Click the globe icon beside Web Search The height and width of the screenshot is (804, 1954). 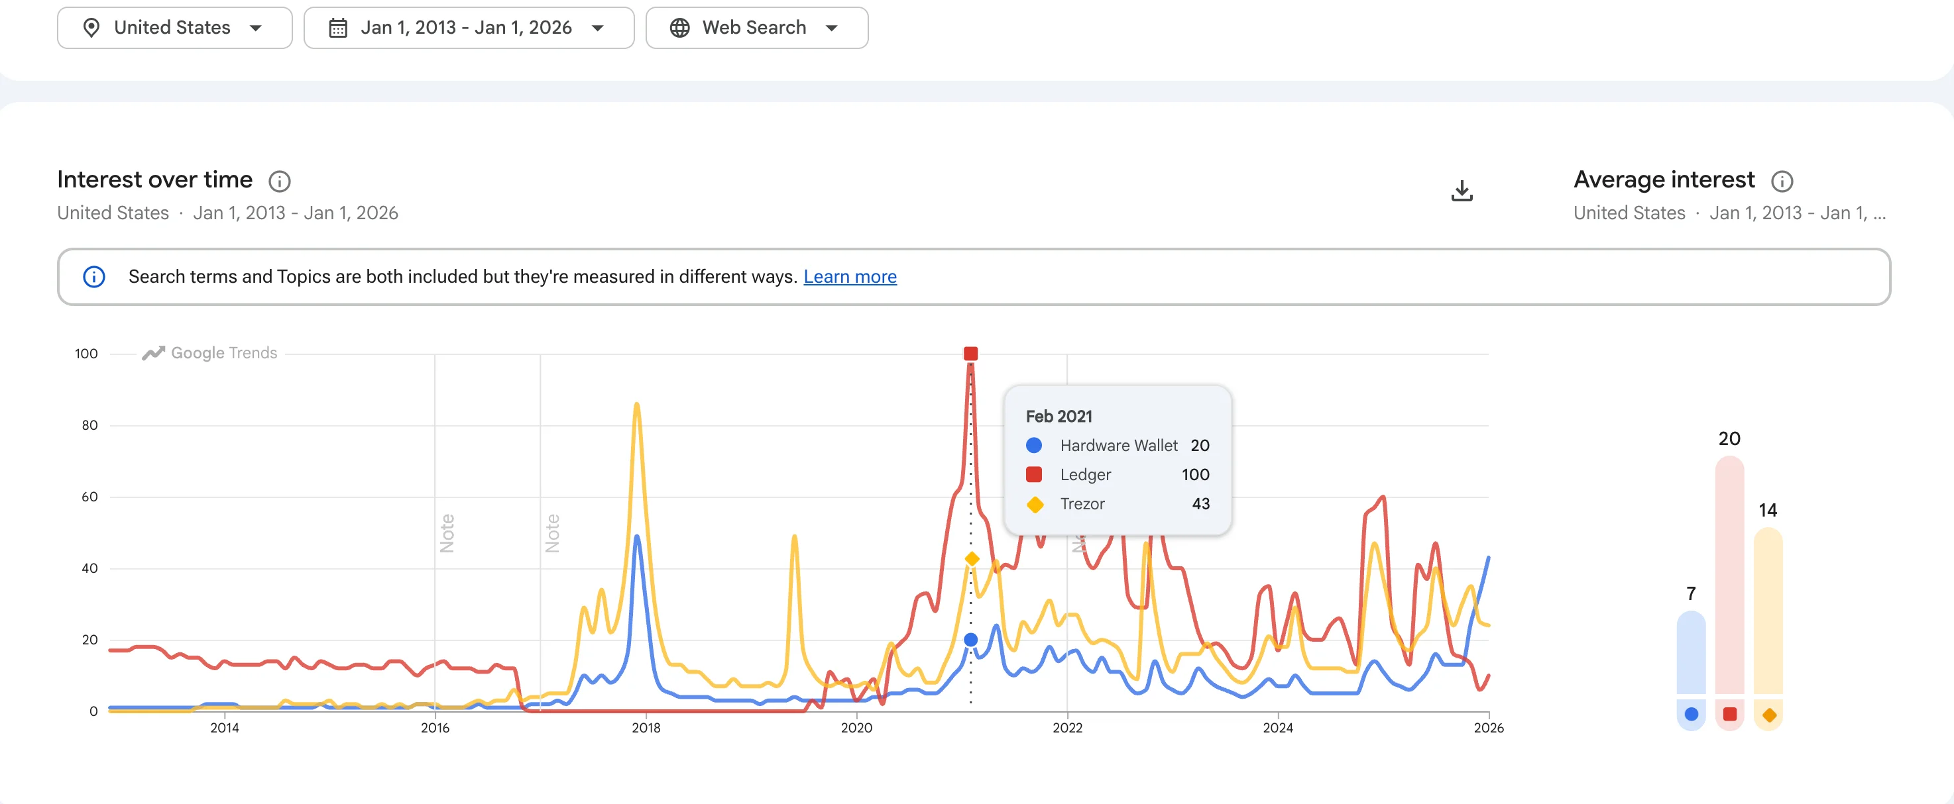click(x=679, y=28)
